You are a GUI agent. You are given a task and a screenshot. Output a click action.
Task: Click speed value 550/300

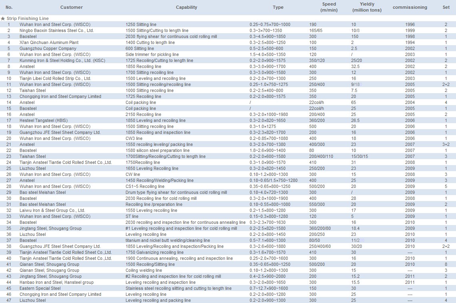click(x=317, y=205)
